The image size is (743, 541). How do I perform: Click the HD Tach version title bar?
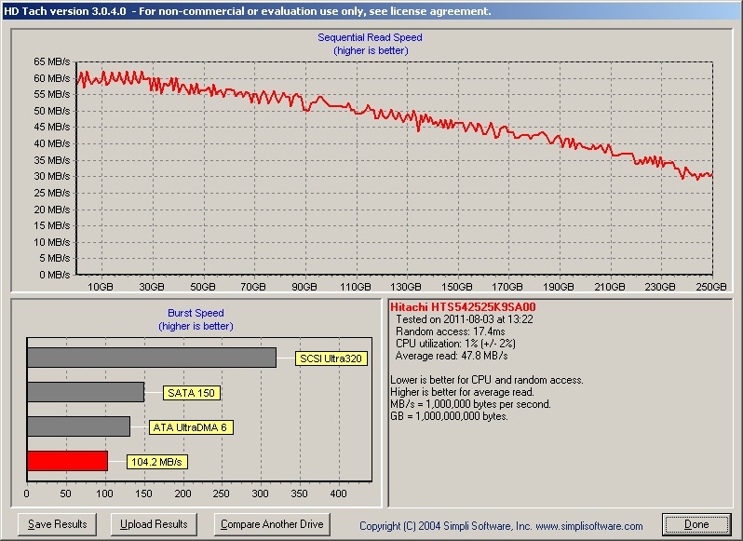coord(246,11)
